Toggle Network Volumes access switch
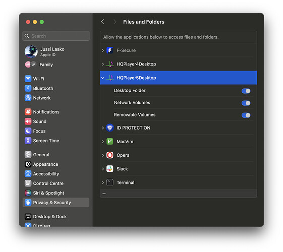The height and width of the screenshot is (252, 283). point(246,103)
